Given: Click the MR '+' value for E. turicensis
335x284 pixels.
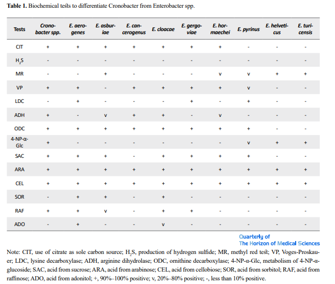Looking at the screenshot, I should click(305, 74).
